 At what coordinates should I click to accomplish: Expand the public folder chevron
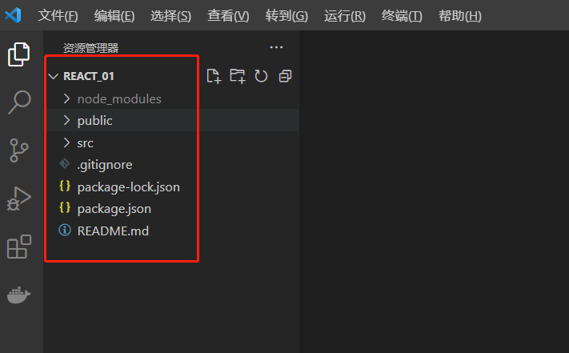click(66, 120)
